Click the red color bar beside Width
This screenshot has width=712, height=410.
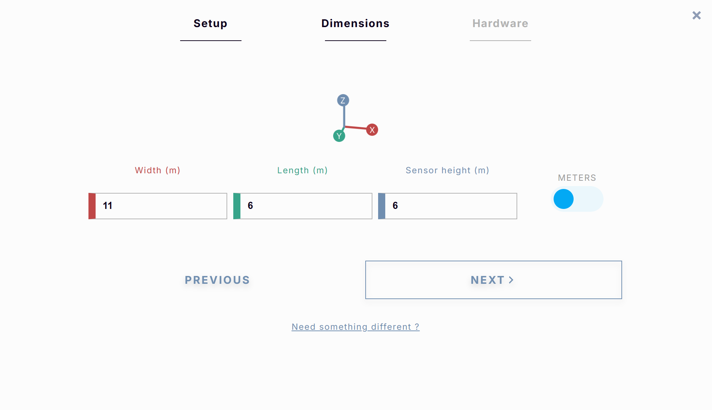[x=92, y=206]
